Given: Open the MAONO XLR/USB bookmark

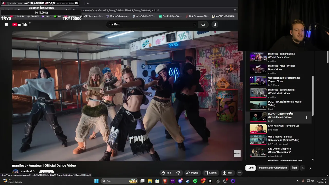Looking at the screenshot, I should coord(224,16).
